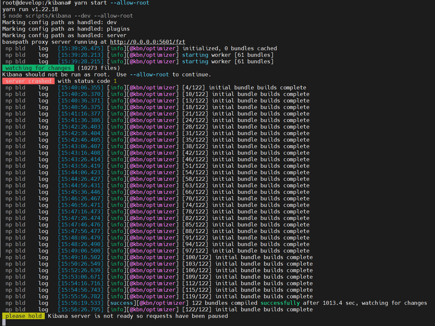This screenshot has height=326, width=435.
Task: Select the [@kbn/optimizer] module tag
Action: 152,48
